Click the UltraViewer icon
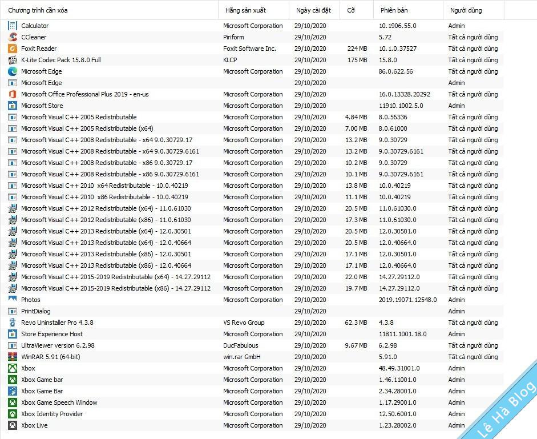Screen dimensions: 537x439 pyautogui.click(x=13, y=345)
